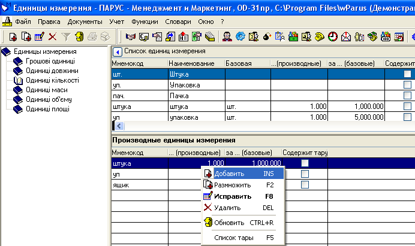This screenshot has height=246, width=415.
Task: Click the funnel filter toolbar icon
Action: (x=65, y=37)
